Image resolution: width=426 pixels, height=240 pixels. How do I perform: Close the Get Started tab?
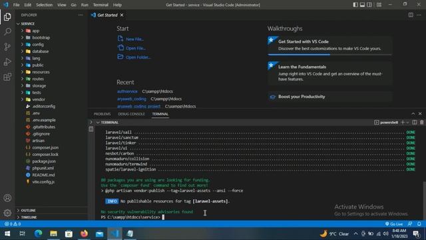122,15
